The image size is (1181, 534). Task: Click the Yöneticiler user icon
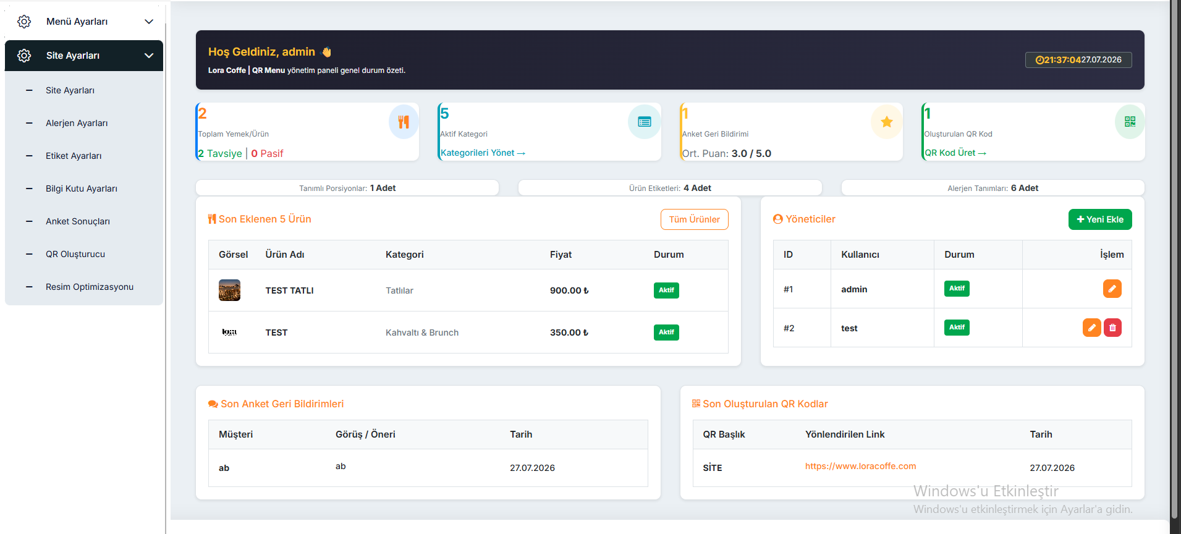pos(778,219)
